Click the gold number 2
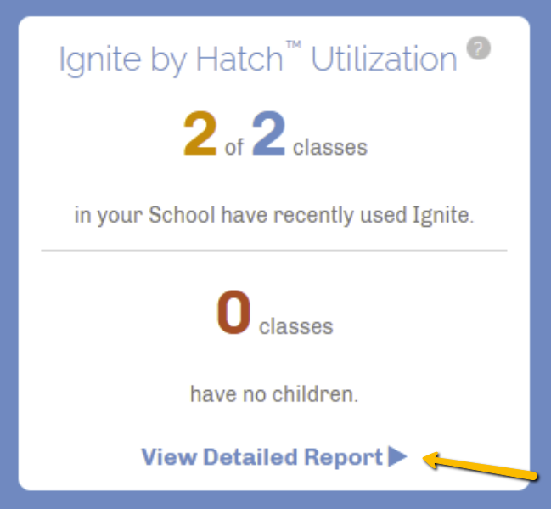The width and height of the screenshot is (551, 509). click(200, 136)
